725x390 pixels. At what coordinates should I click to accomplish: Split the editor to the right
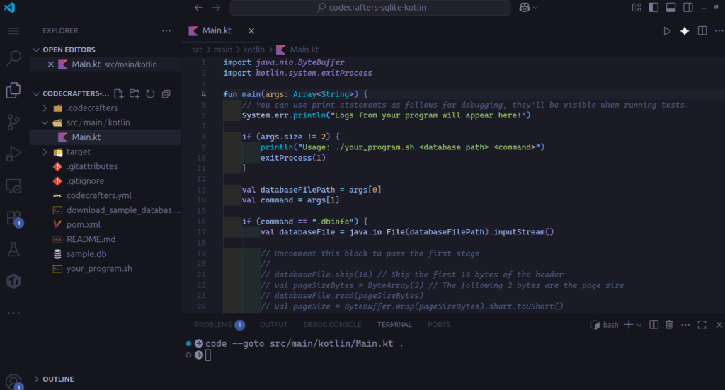pyautogui.click(x=702, y=31)
